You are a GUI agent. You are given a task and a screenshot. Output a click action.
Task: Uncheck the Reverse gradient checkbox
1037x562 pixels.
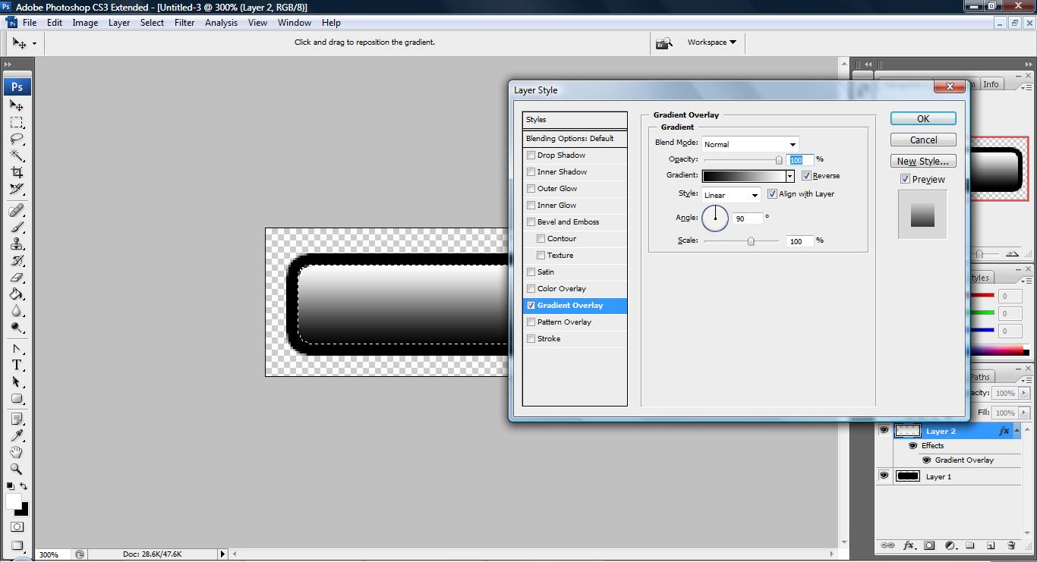tap(806, 175)
